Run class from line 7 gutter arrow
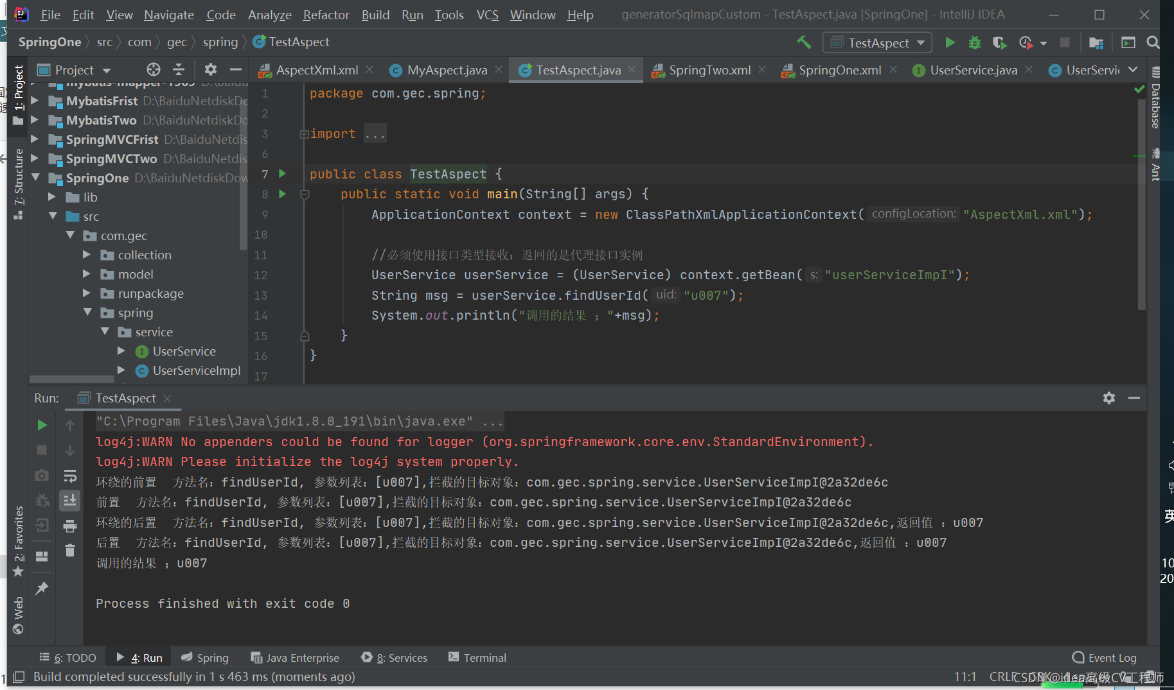Screen dimensions: 1174x690 coord(282,173)
